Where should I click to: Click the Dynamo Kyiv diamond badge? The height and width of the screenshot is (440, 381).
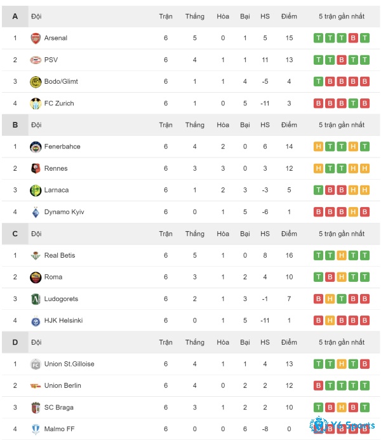pos(36,212)
